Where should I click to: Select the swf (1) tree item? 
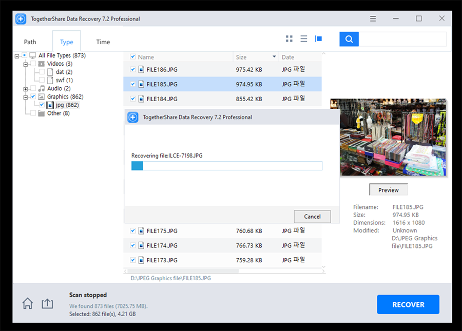[64, 80]
